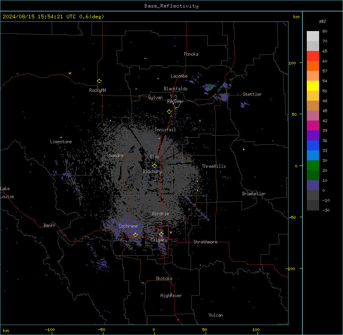Click the yellow diamond marker below Cochrane
This screenshot has height=335, width=343.
[x=135, y=235]
